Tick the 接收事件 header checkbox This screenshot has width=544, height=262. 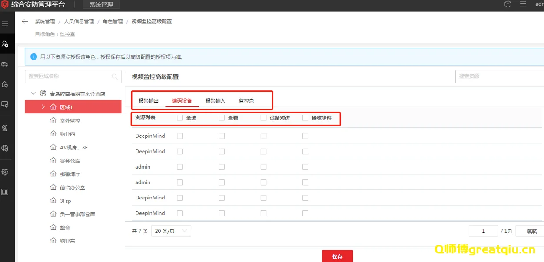click(x=305, y=118)
